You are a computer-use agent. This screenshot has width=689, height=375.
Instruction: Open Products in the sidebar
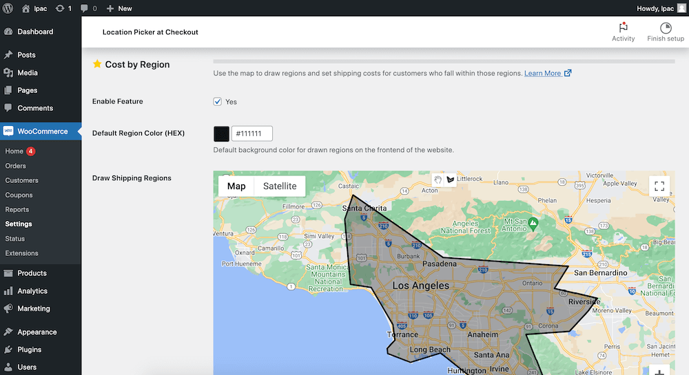click(x=32, y=272)
